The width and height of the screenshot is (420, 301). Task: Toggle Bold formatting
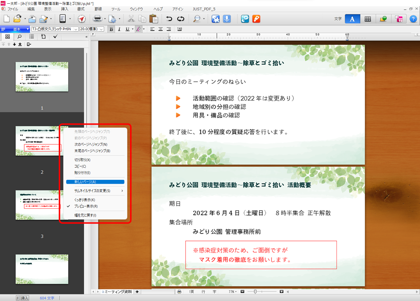(x=111, y=29)
